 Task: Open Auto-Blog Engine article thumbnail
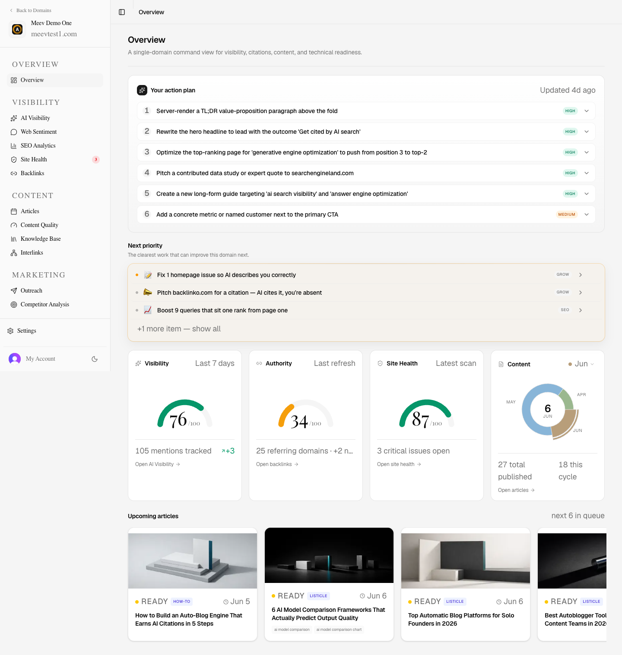[x=193, y=561]
